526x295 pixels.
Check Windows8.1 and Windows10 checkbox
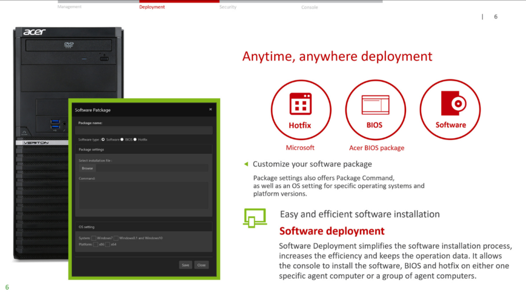click(x=116, y=238)
